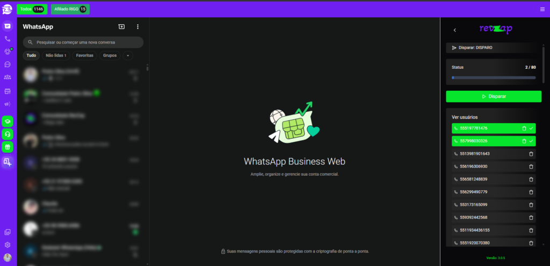Click the chat search field

tap(83, 42)
